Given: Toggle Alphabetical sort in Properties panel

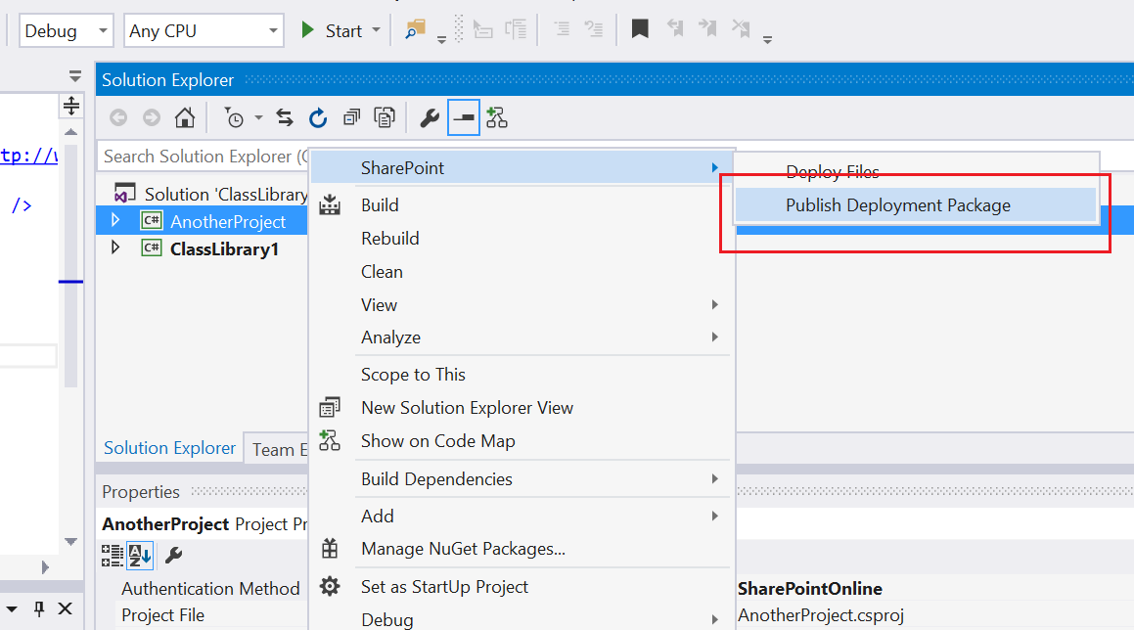Looking at the screenshot, I should pos(140,556).
